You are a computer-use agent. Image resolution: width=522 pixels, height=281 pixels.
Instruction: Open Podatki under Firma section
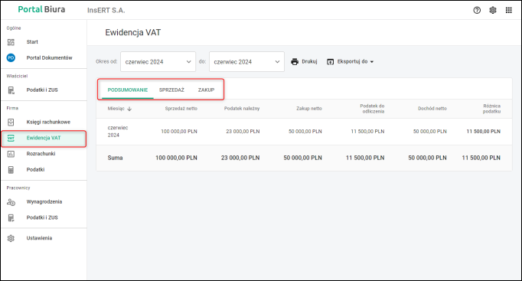(35, 170)
